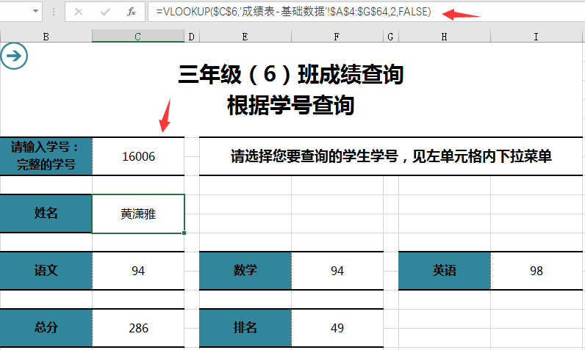Screen dimensions: 585x350
Task: Select the total score cell 286
Action: pos(138,328)
